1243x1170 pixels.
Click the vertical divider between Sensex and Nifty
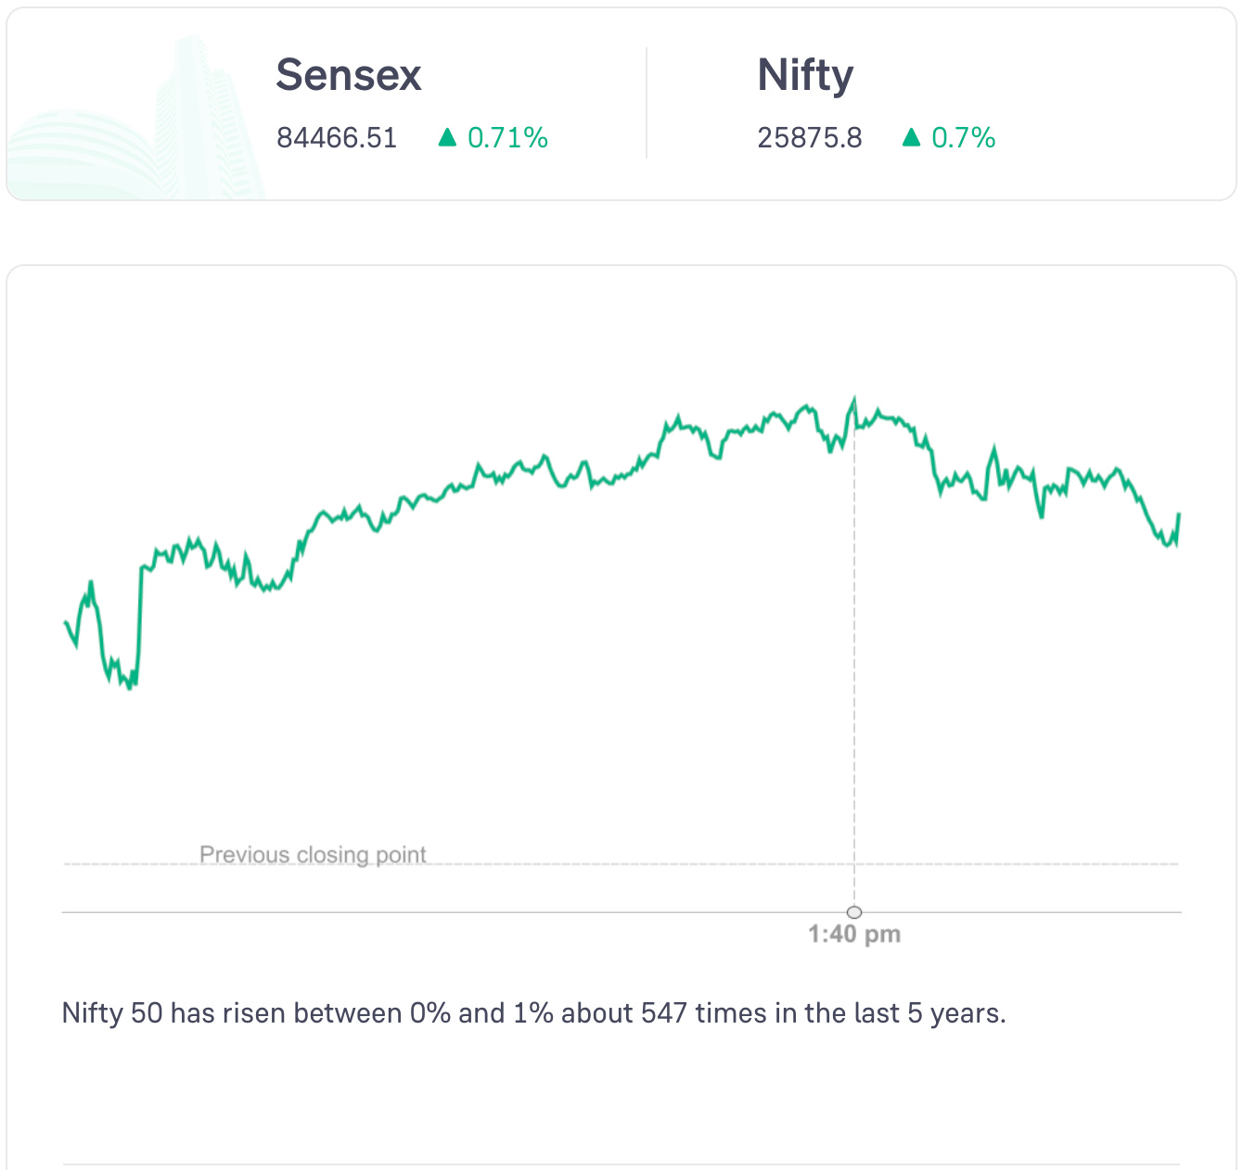pos(647,103)
